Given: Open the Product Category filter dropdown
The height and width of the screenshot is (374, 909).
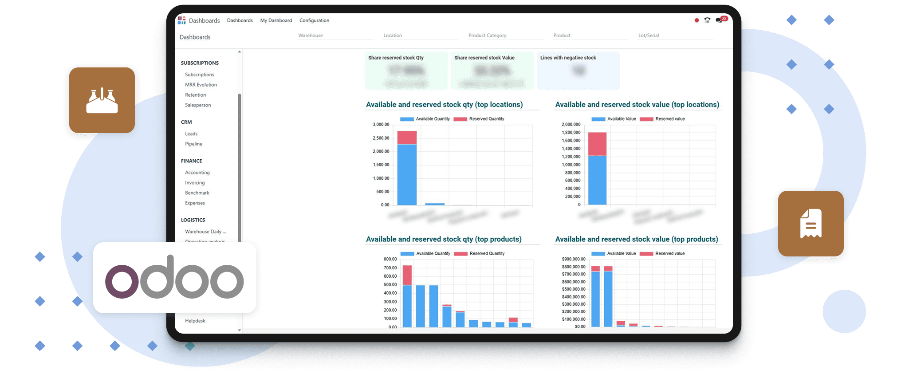Looking at the screenshot, I should [x=505, y=35].
